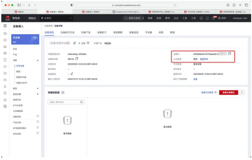Viewport: 252px width, 160px height.
Task: Switch to 标签 tab
Action: tap(161, 33)
